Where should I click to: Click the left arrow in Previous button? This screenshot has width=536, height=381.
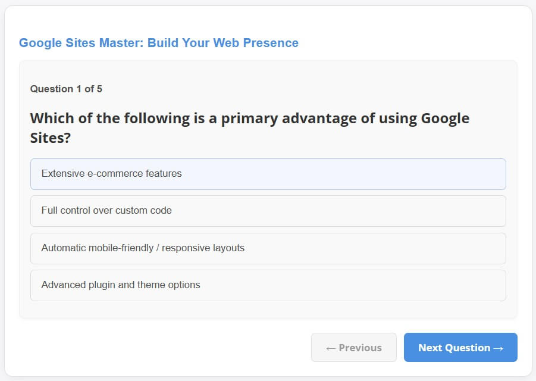[x=331, y=348]
